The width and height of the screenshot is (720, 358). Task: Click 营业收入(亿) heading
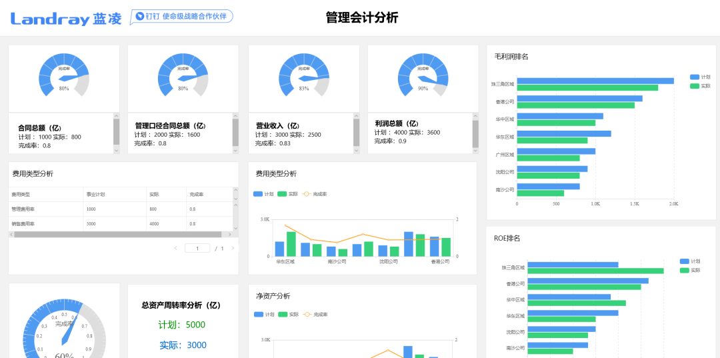(278, 126)
